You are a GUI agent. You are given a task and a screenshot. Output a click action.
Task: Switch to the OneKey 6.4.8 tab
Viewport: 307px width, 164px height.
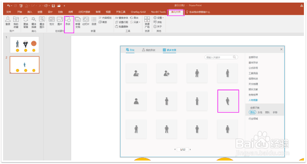(138, 12)
